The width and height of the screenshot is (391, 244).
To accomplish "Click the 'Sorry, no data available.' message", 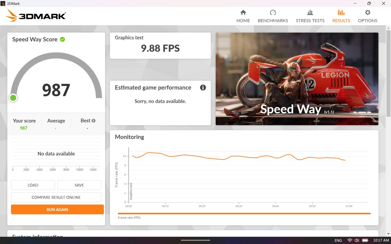I will tap(160, 101).
